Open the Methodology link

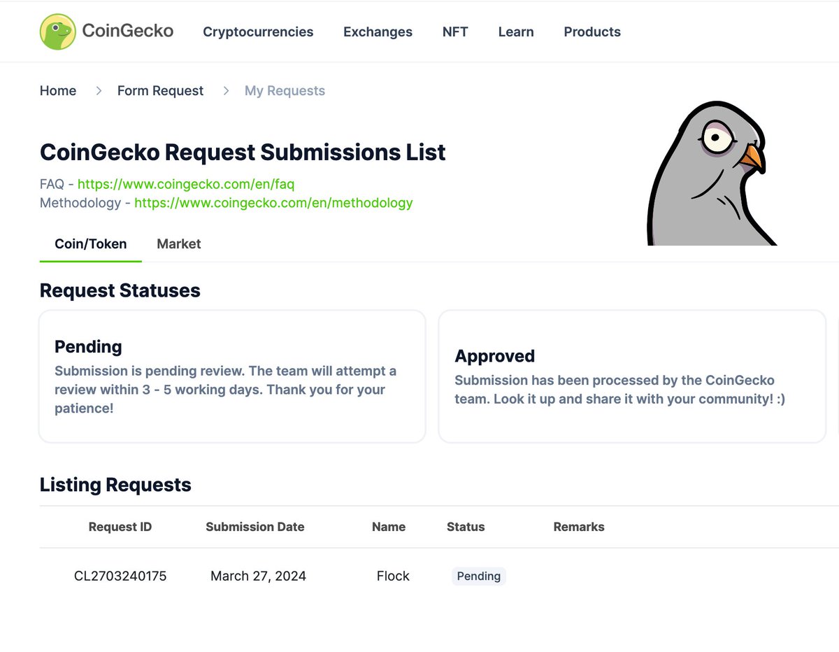click(273, 203)
